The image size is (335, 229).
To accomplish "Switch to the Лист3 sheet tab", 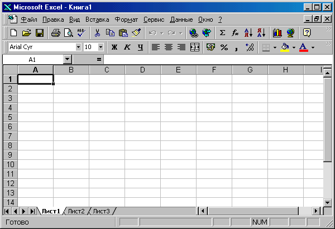I will [101, 211].
